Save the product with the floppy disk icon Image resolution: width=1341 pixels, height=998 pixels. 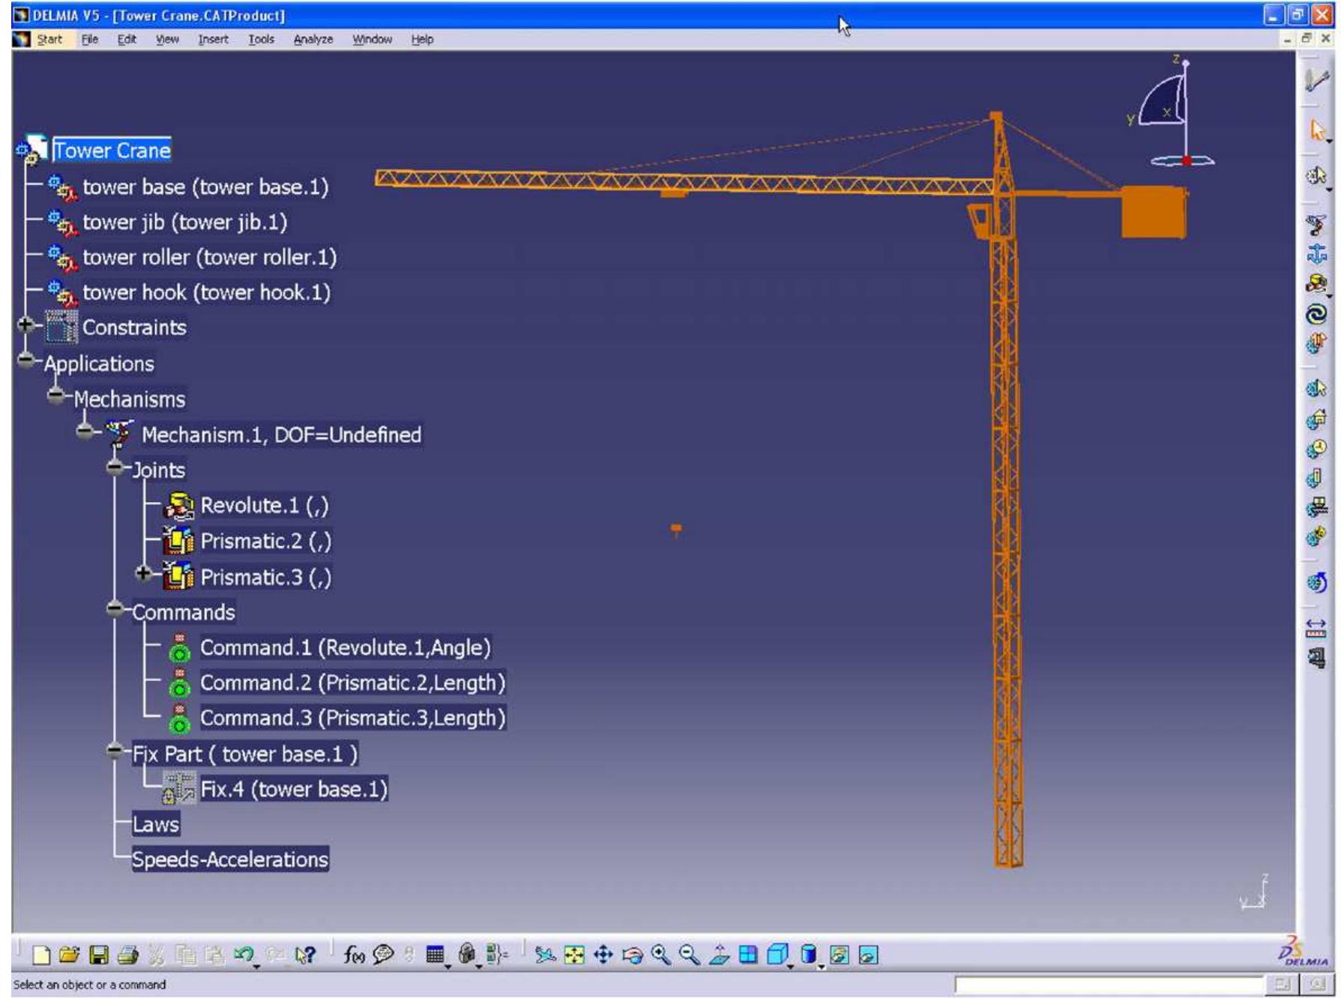(x=98, y=955)
